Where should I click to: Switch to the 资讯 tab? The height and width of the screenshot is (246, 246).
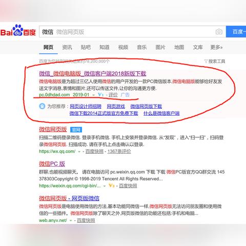point(67,47)
